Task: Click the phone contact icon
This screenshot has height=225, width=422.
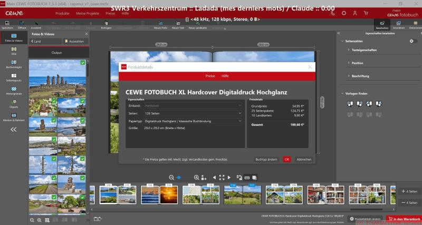Action: click(x=333, y=13)
